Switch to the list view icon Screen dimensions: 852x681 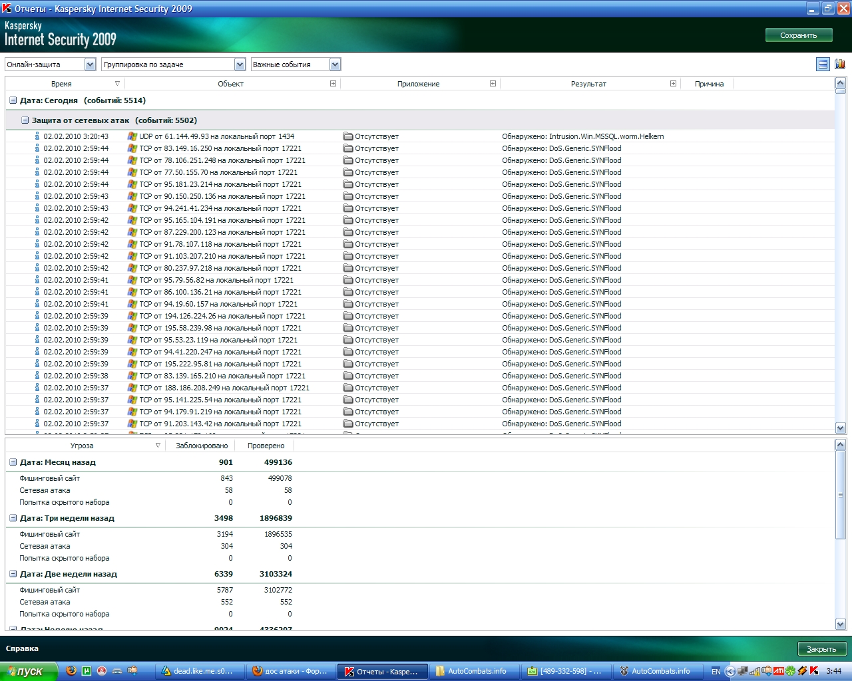coord(823,65)
